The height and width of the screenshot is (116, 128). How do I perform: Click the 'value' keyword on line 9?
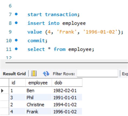(35, 32)
